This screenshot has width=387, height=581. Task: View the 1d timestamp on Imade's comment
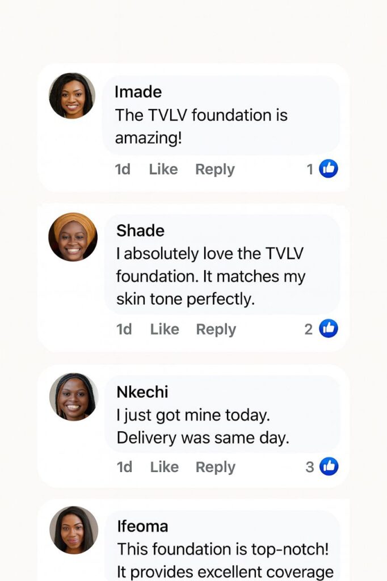pos(123,169)
